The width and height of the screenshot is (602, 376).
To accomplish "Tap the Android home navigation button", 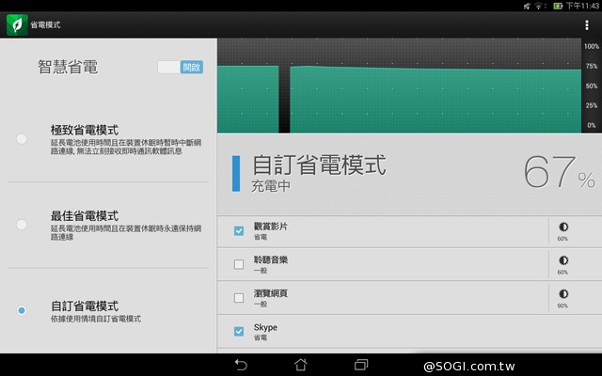I will 301,365.
